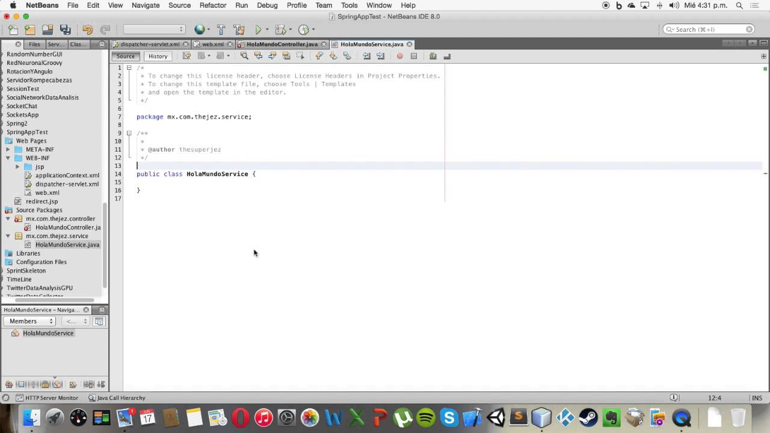This screenshot has width=770, height=433.
Task: Run the project with green play icon
Action: (x=259, y=29)
